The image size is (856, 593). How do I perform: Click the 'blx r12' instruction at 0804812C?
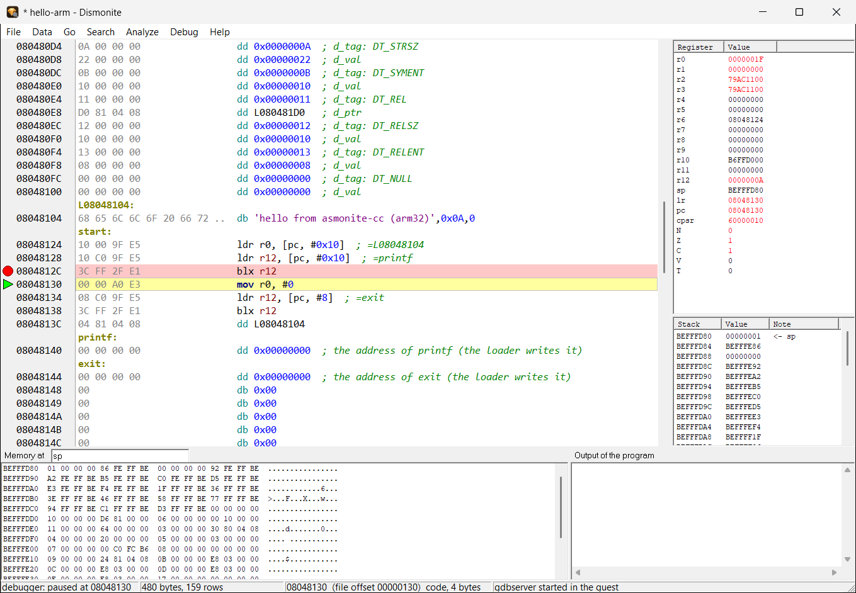tap(256, 271)
